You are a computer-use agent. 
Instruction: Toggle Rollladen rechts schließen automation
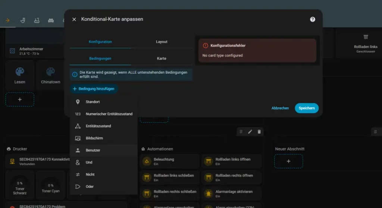click(x=170, y=193)
